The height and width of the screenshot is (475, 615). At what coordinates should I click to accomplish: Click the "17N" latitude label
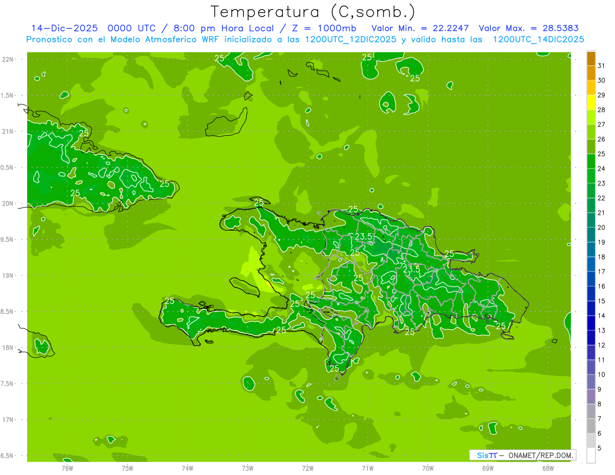(8, 420)
